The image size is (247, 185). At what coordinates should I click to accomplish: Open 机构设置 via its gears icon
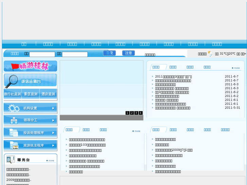[x=14, y=108]
